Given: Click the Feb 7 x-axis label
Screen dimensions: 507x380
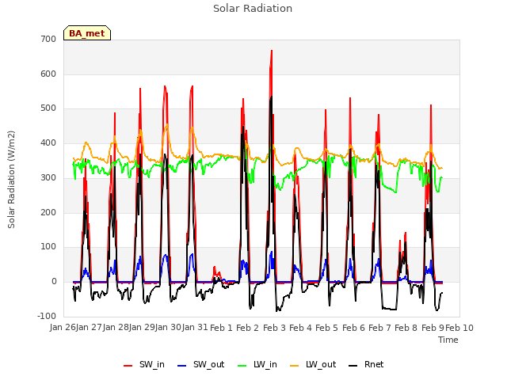Looking at the screenshot, I should pos(380,328).
